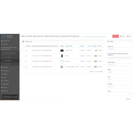Click the Reports chart icon
Viewport: 134px width, 134px height.
2,91
